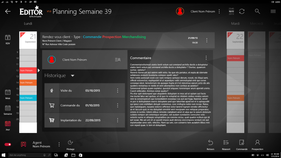
Task: Click the Retours arrow icon
Action: click(x=210, y=142)
